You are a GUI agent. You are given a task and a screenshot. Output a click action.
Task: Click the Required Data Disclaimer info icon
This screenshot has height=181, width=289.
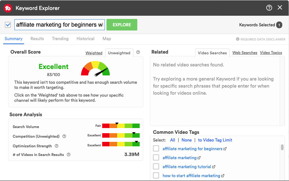238,39
